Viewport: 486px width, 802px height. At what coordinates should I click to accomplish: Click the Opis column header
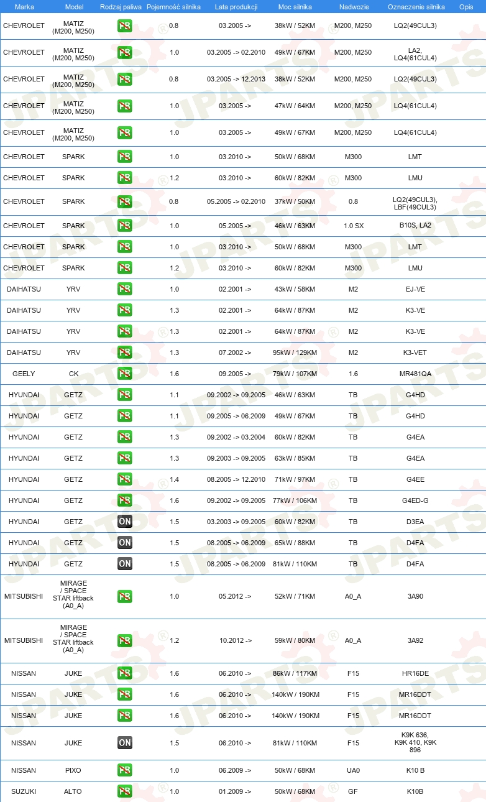(466, 6)
